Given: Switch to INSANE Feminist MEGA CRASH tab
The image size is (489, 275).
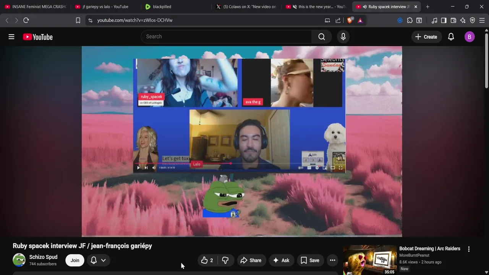Looking at the screenshot, I should pyautogui.click(x=35, y=6).
